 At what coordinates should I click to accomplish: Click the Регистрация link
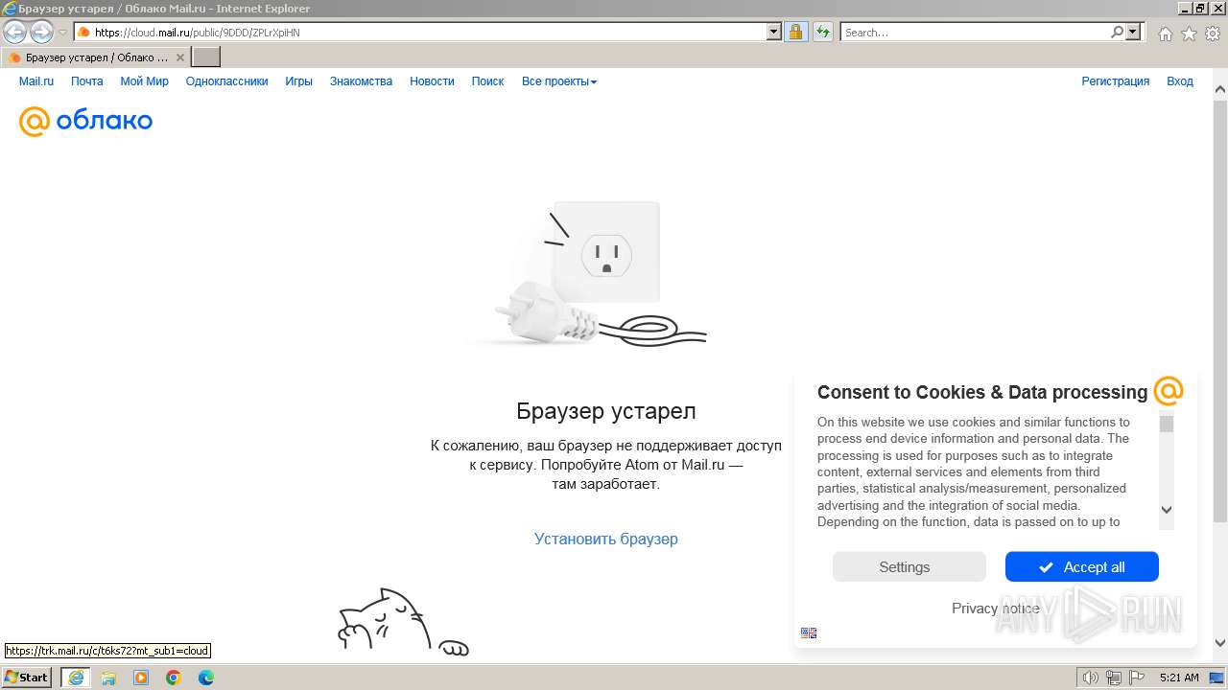point(1115,81)
